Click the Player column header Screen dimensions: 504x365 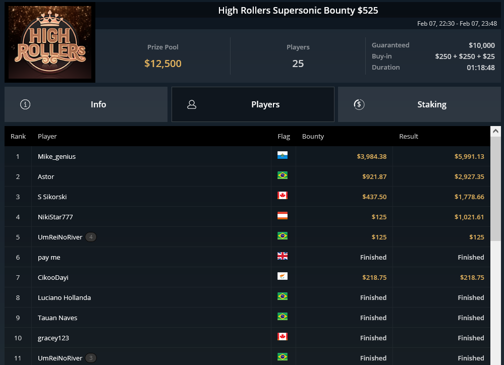click(x=47, y=136)
